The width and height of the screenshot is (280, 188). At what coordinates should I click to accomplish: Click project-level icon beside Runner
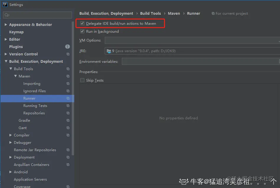click(68, 98)
